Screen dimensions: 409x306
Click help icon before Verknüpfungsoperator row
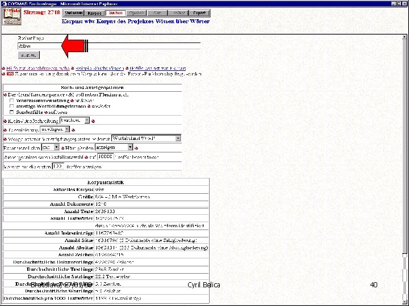(x=5, y=139)
